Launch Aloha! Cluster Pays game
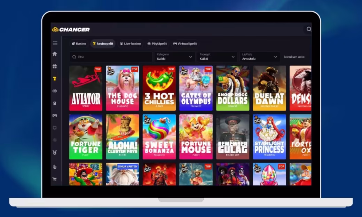The height and width of the screenshot is (217, 362). pyautogui.click(x=123, y=137)
